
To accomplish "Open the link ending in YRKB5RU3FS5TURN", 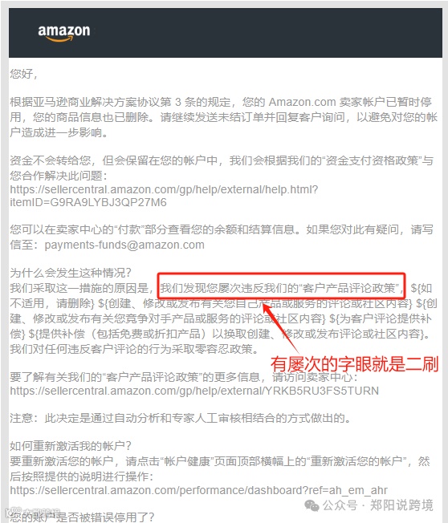I will point(194,391).
